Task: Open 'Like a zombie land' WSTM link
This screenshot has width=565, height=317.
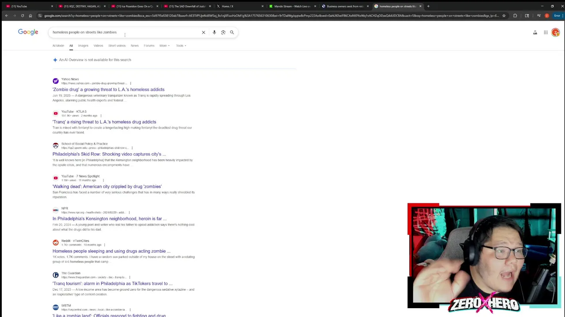Action: pos(109,315)
